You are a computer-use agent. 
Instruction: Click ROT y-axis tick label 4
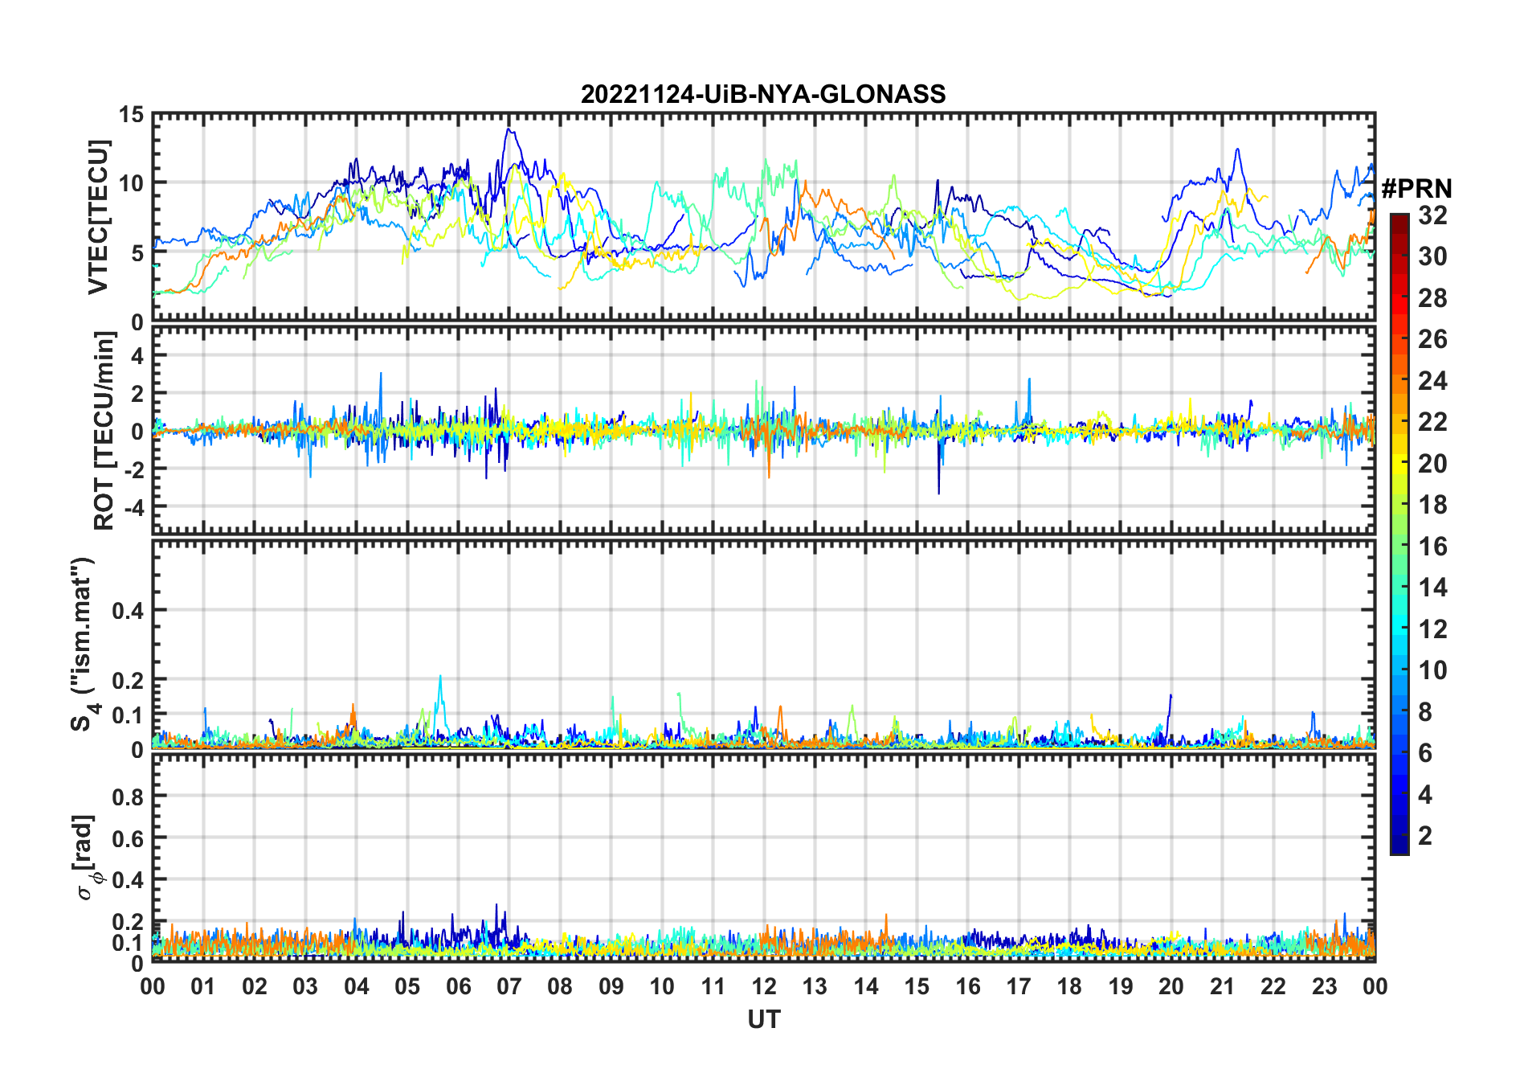click(138, 356)
